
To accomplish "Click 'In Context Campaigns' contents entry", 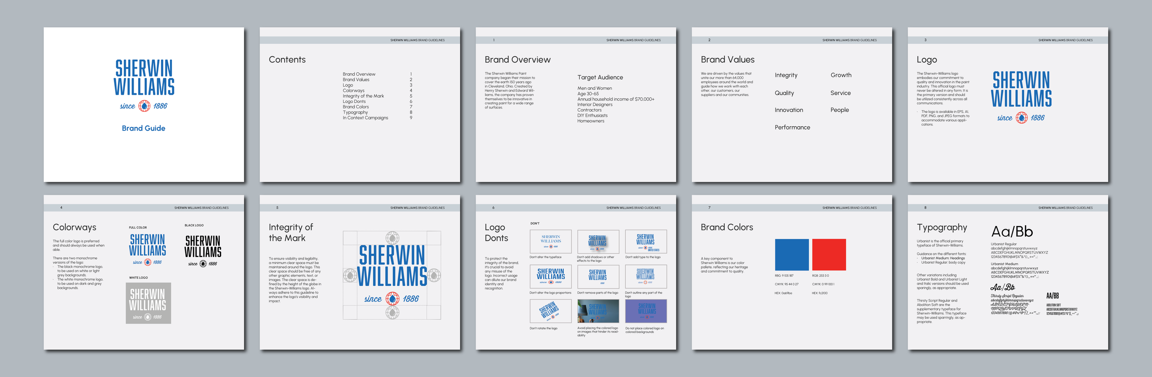I will [365, 118].
